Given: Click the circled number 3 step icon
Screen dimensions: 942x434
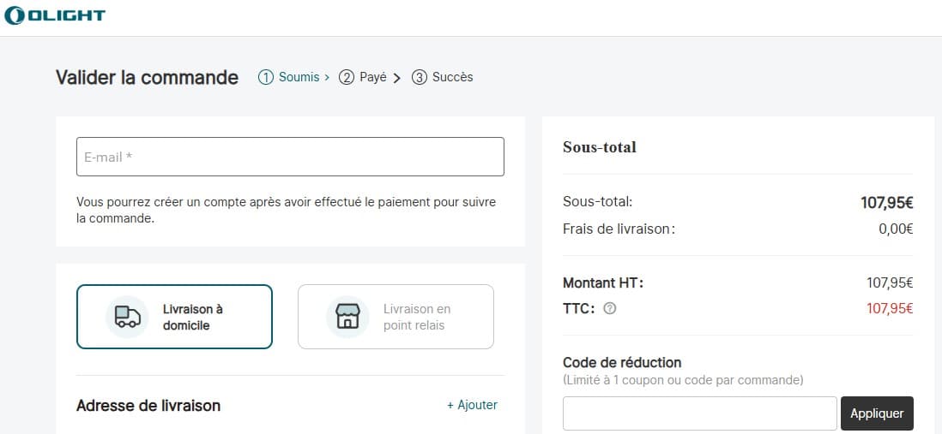Looking at the screenshot, I should [x=420, y=77].
